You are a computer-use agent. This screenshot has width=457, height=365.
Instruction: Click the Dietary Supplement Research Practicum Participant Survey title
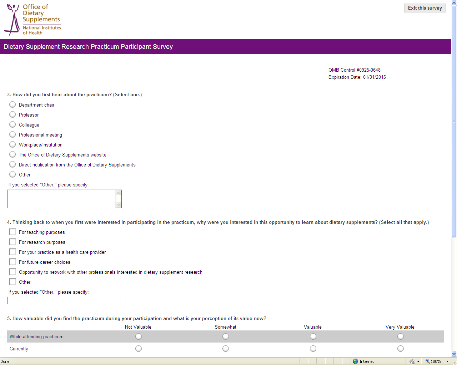coord(88,47)
